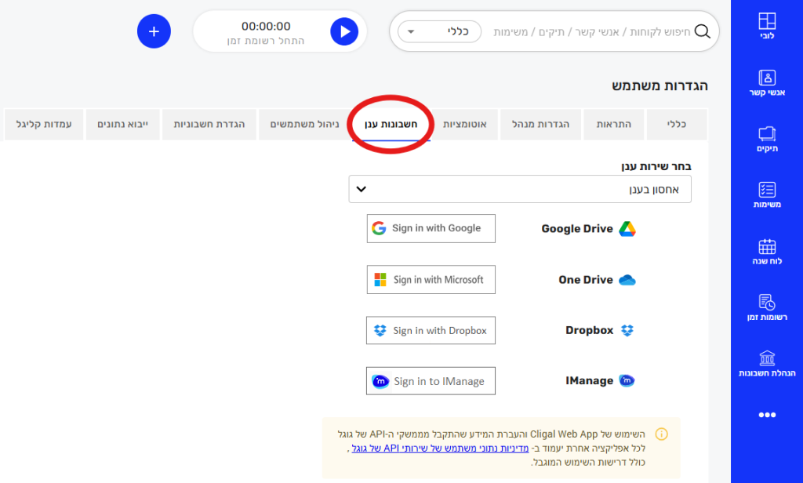Open Tasks (משימות) sidebar icon
Viewport: 803px width, 483px height.
(x=767, y=195)
